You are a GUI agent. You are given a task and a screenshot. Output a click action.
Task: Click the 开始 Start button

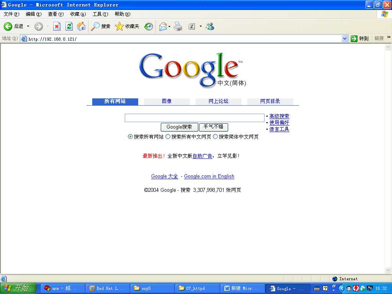point(18,288)
